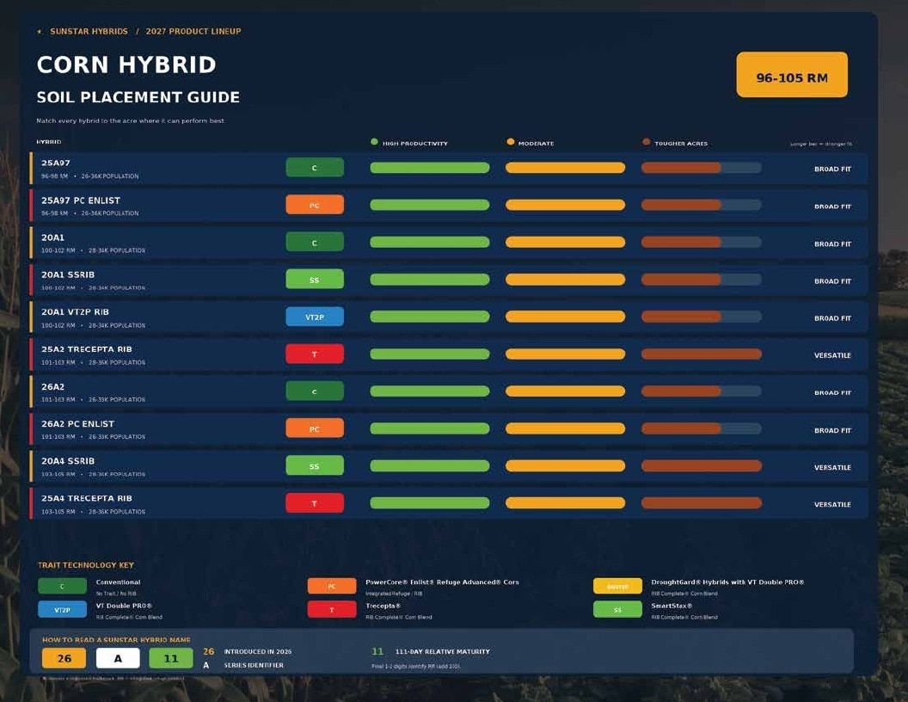Select the C badge in the 26A2 row
908x702 pixels.
click(315, 391)
